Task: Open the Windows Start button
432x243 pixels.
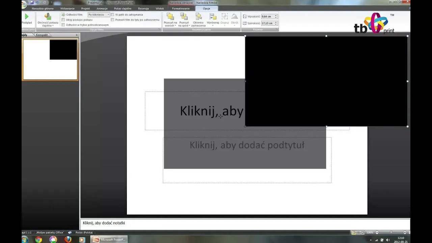Action: [x=24, y=240]
